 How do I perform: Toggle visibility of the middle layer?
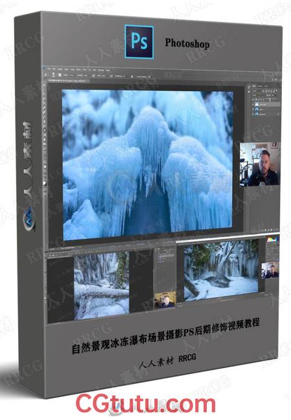(x=253, y=109)
